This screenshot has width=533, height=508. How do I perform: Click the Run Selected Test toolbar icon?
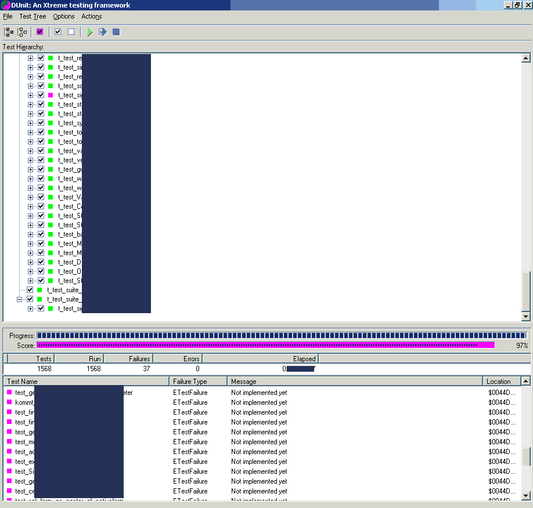click(x=103, y=32)
